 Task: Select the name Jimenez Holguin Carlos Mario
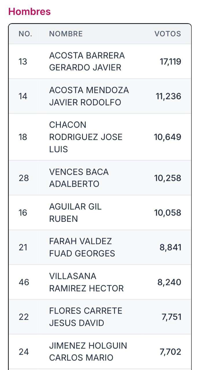click(88, 351)
